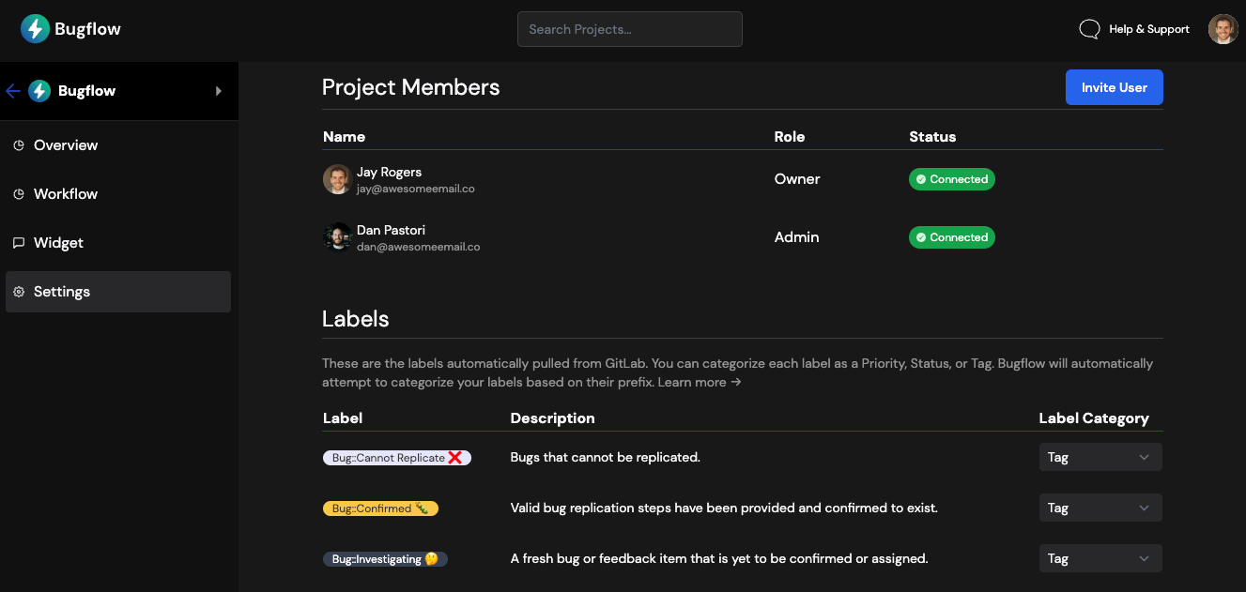Click the Settings gear icon in sidebar

coord(19,292)
